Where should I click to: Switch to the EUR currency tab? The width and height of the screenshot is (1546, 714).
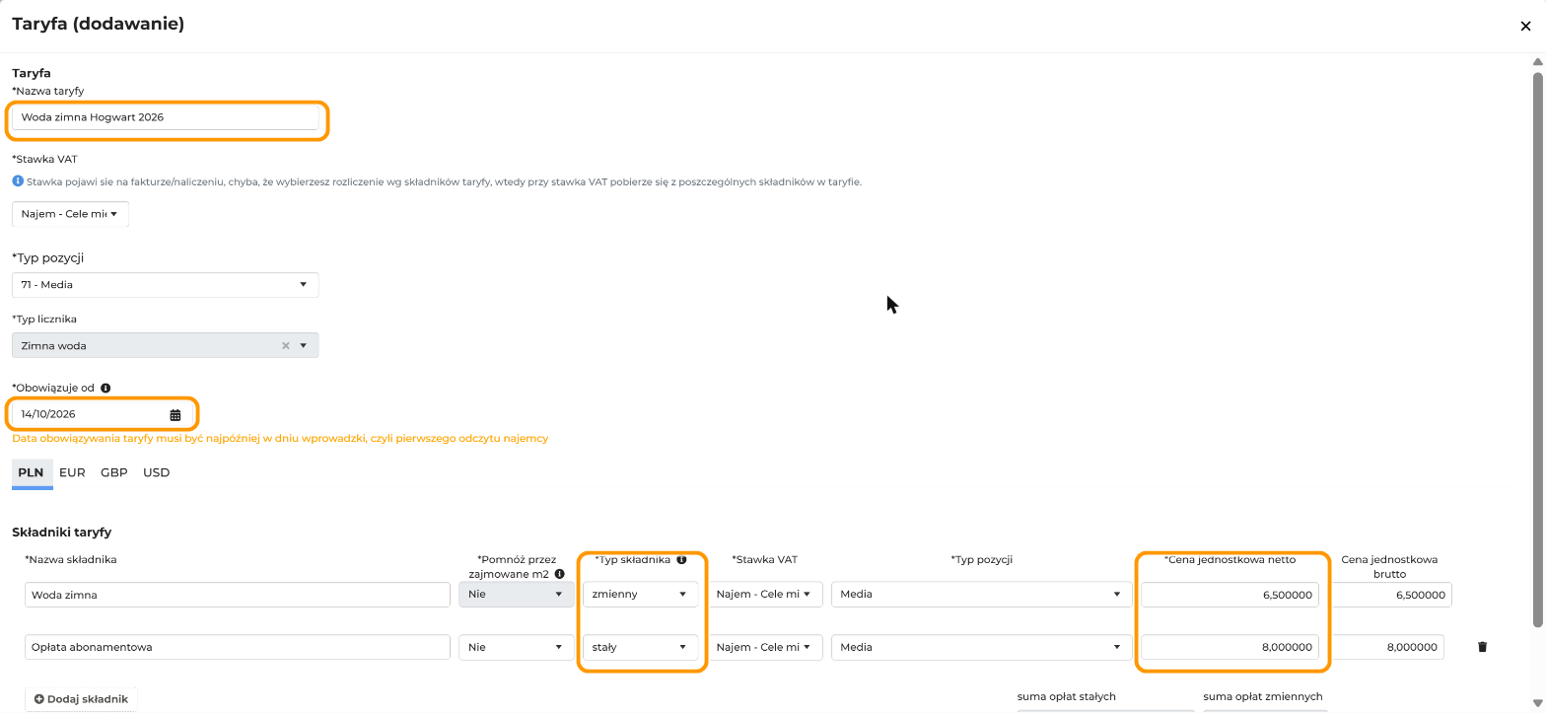click(x=72, y=472)
